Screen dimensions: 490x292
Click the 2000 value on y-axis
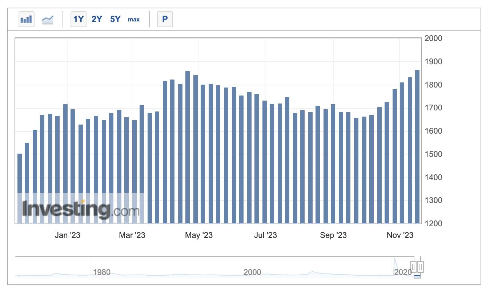pos(433,38)
